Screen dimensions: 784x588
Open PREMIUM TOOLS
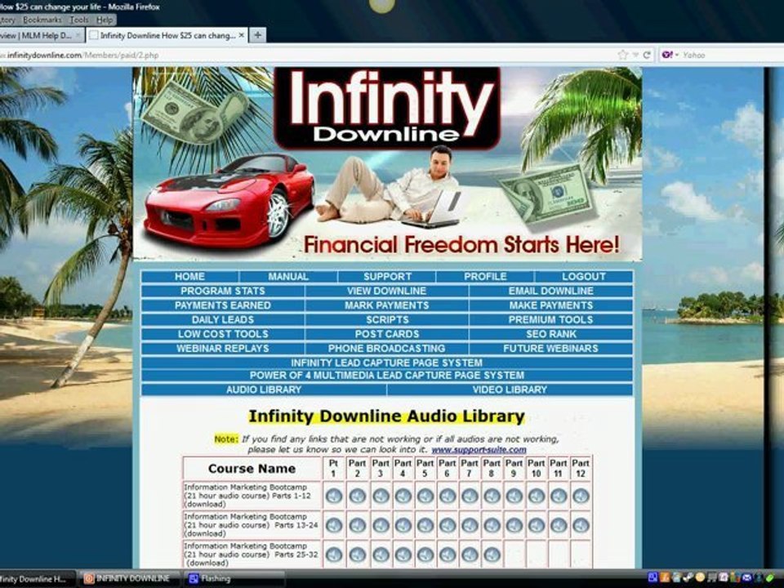(x=551, y=320)
